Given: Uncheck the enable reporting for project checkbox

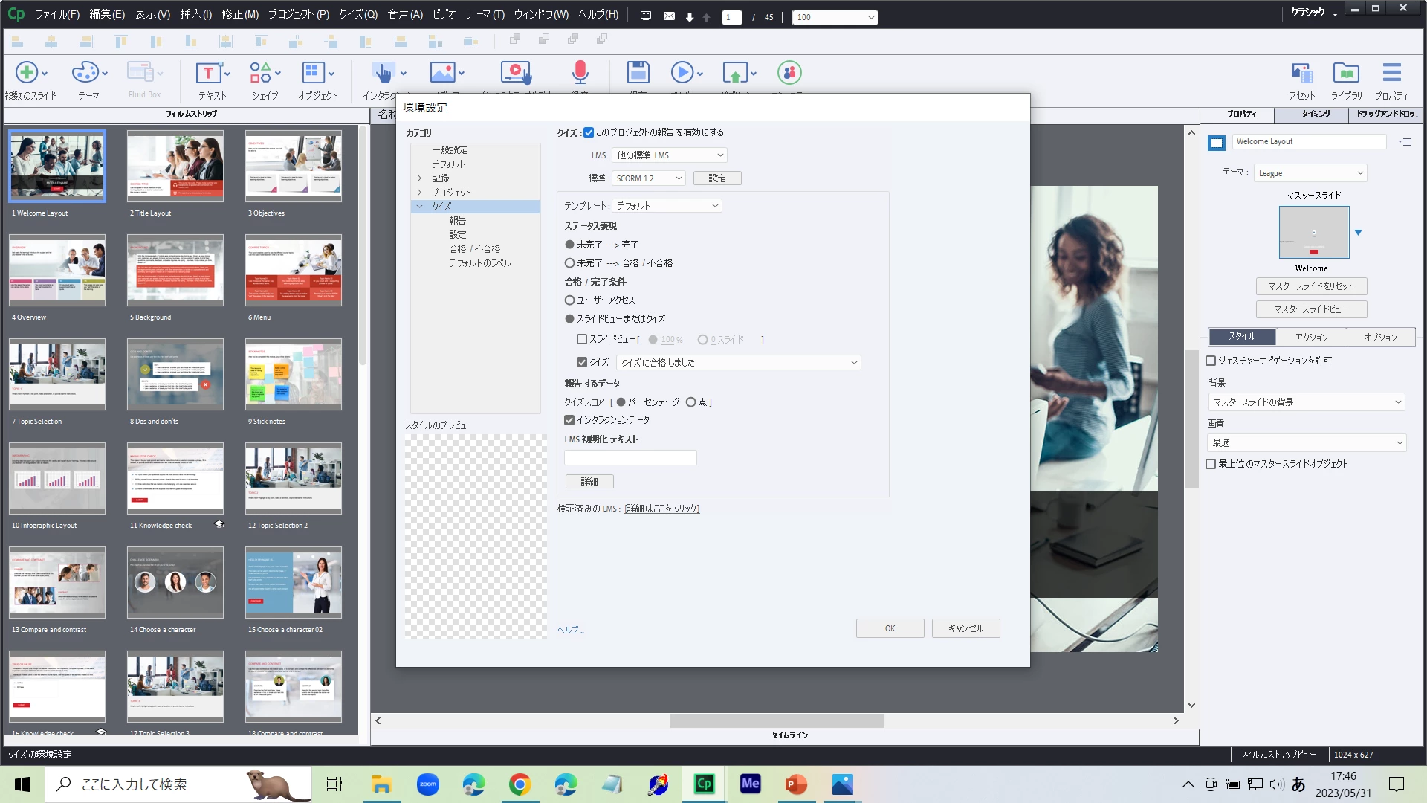Looking at the screenshot, I should (589, 132).
